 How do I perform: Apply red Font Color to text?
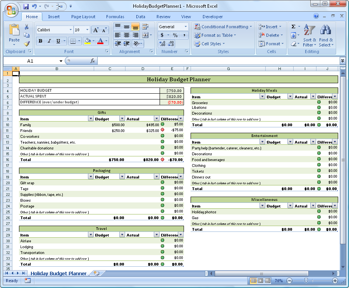click(x=100, y=41)
